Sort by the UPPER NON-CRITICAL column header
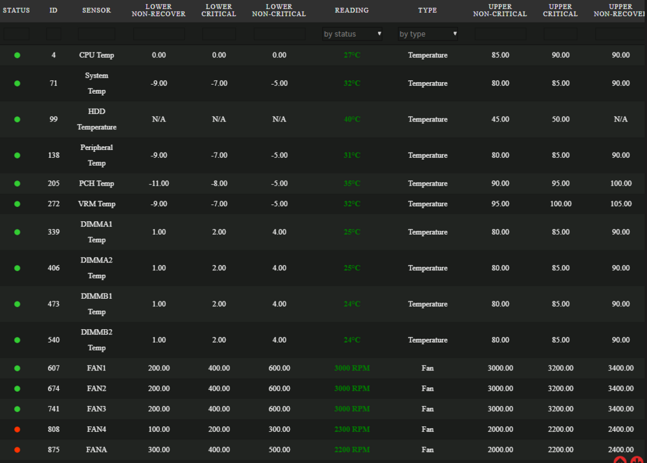Viewport: 647px width, 463px height. pos(500,10)
